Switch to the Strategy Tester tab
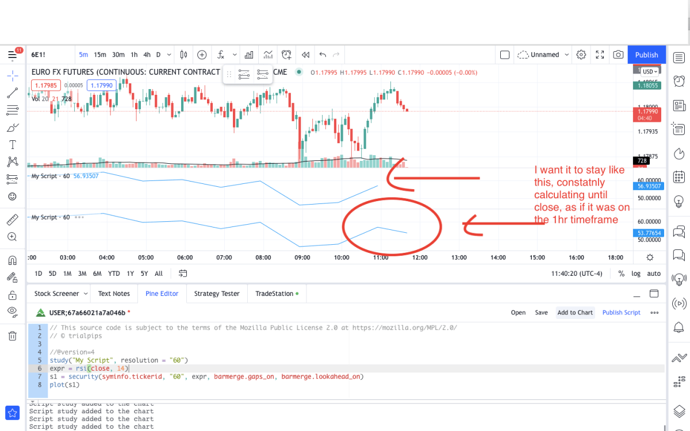This screenshot has width=690, height=431. (217, 294)
